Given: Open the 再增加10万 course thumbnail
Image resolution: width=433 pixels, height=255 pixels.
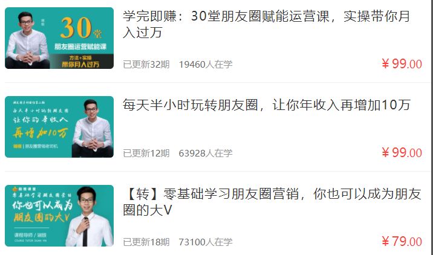Looking at the screenshot, I should tap(59, 127).
